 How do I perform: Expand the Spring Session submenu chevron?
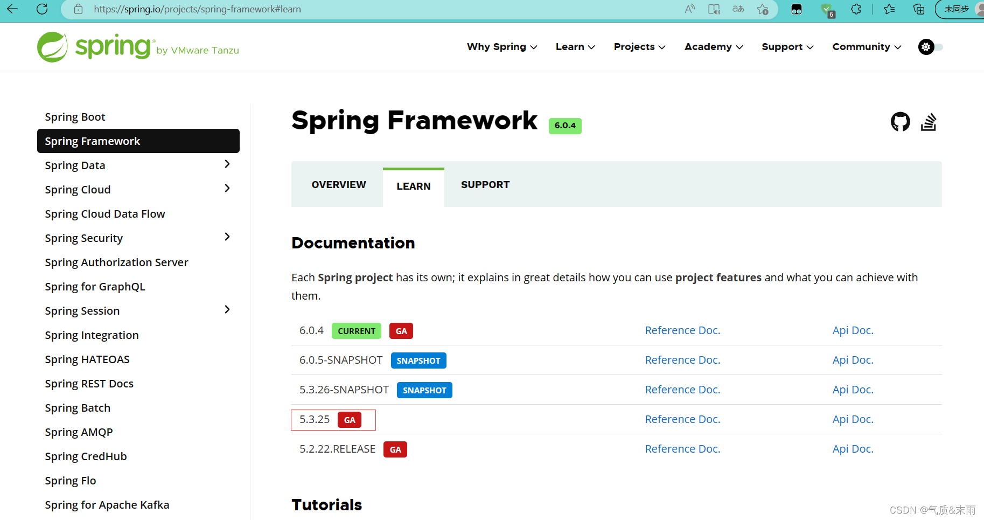[227, 310]
